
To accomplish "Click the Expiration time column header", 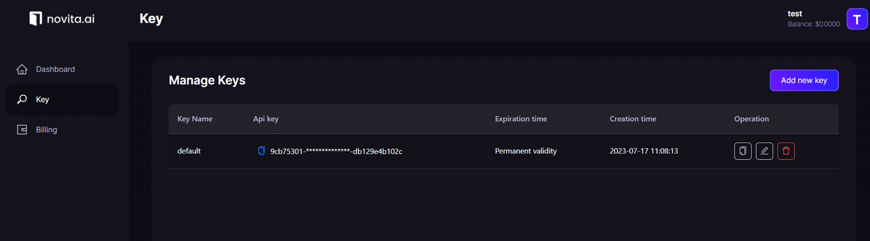I will pyautogui.click(x=521, y=119).
